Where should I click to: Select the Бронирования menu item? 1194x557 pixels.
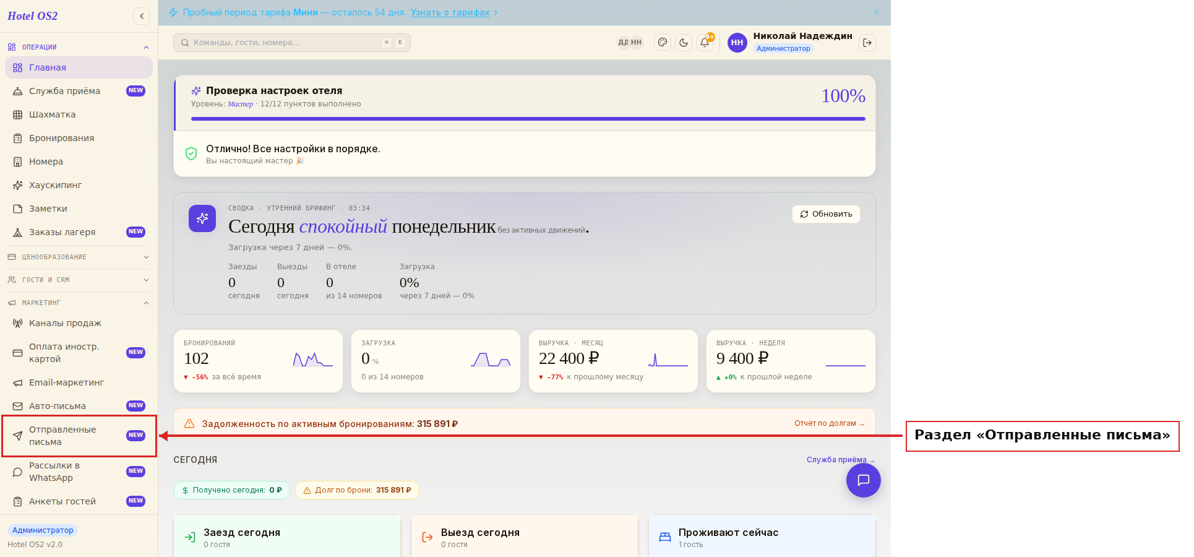coord(79,138)
